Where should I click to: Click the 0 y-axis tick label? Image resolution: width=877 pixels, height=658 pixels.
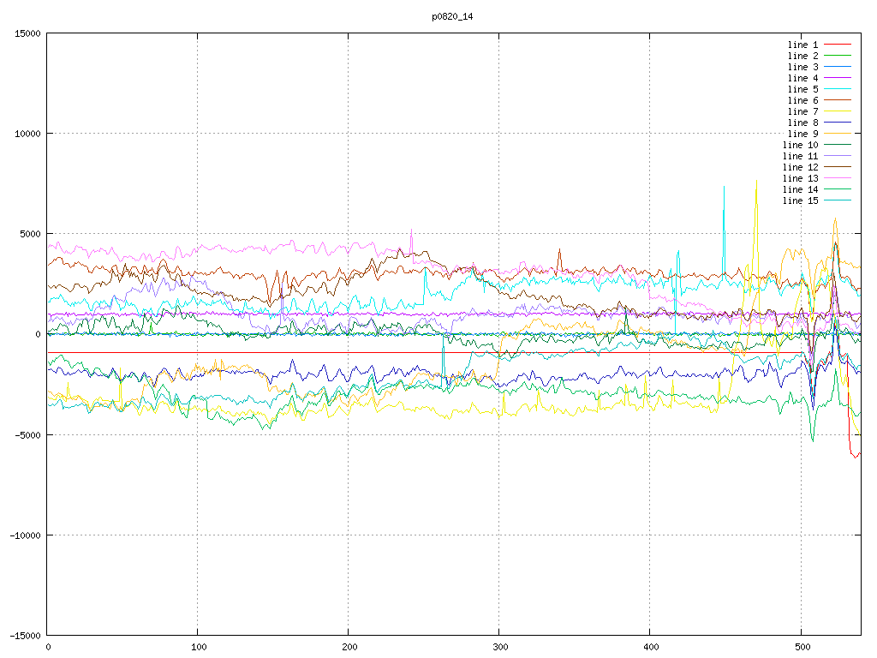pyautogui.click(x=38, y=334)
